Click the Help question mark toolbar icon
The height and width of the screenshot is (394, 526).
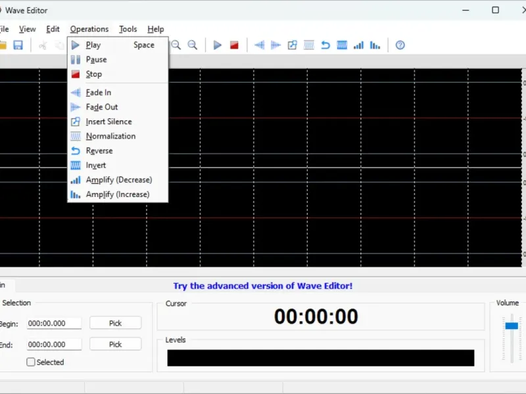click(x=400, y=45)
